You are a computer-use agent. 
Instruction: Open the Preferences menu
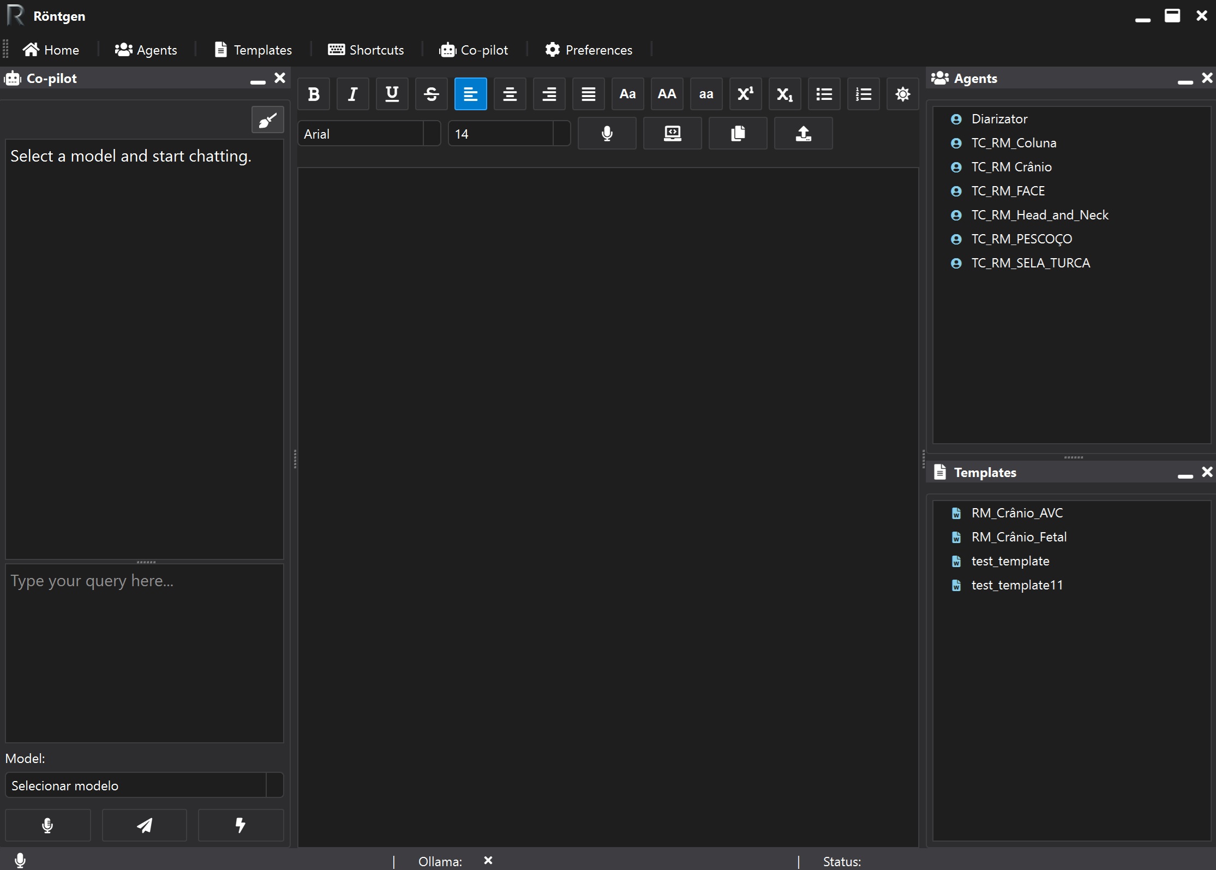coord(589,50)
